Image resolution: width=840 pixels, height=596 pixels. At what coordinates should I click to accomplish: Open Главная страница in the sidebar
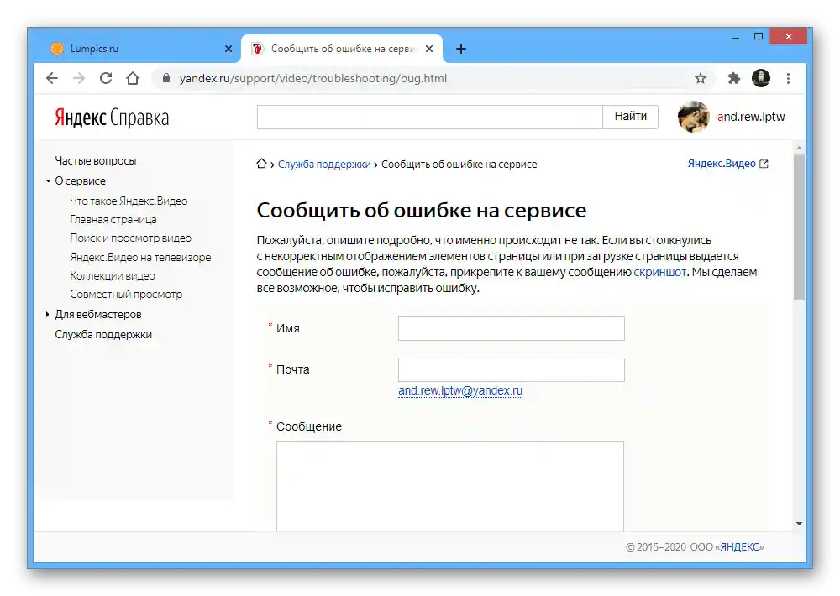(113, 220)
